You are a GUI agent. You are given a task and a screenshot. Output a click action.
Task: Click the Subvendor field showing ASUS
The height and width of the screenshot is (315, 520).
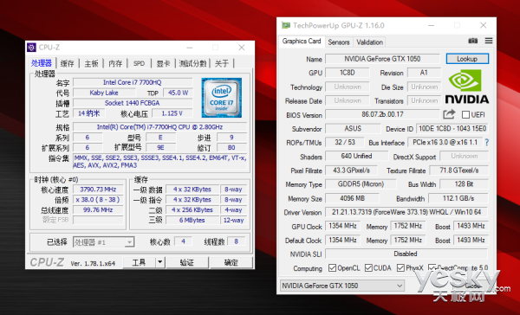(x=353, y=129)
